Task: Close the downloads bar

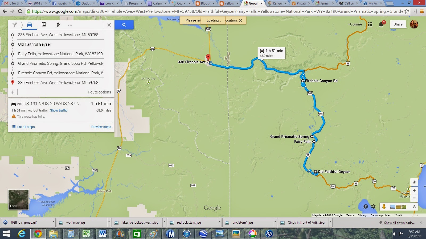Action: 421,223
